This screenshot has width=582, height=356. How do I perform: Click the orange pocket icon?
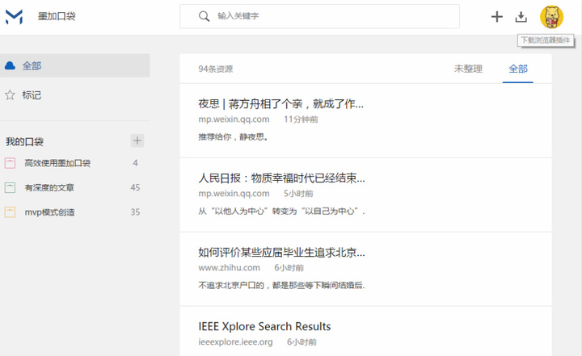pos(10,212)
